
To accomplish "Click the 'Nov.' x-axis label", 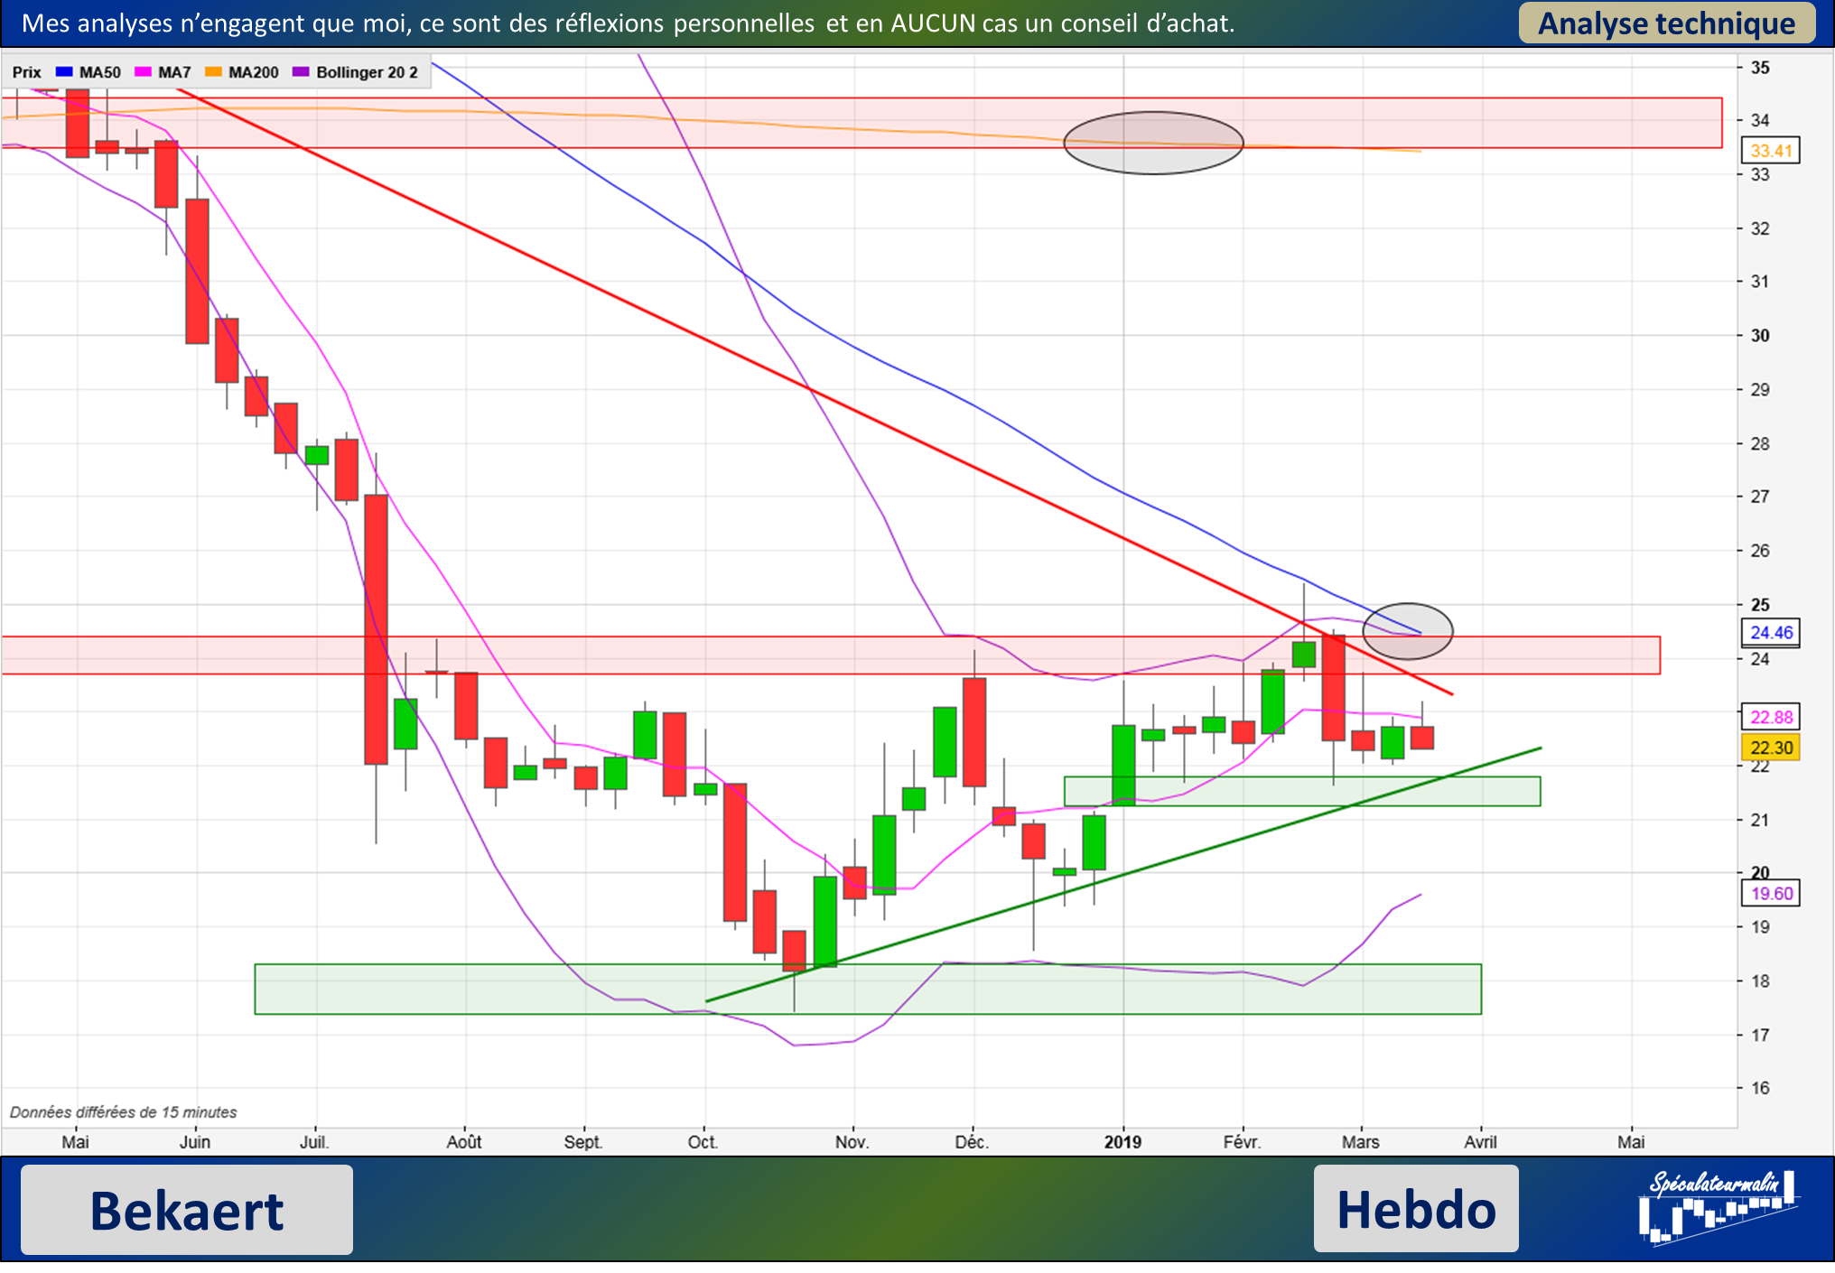I will point(852,1142).
